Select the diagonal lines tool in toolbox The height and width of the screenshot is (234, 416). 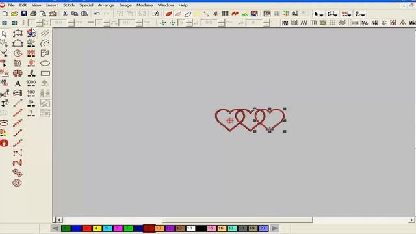45,33
